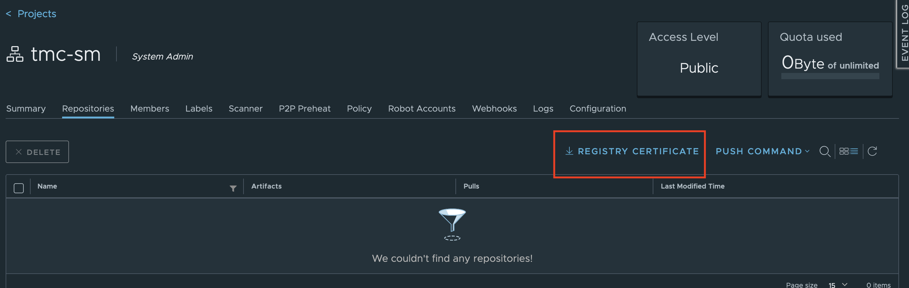Click the back arrow next to Projects

8,14
